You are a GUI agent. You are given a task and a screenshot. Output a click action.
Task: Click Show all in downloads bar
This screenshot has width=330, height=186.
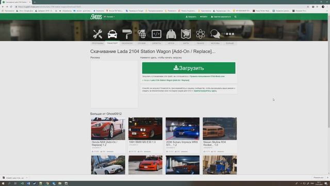pyautogui.click(x=318, y=178)
